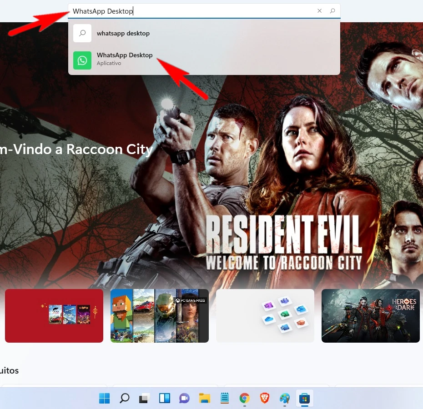Open the Windows Start menu

click(105, 398)
